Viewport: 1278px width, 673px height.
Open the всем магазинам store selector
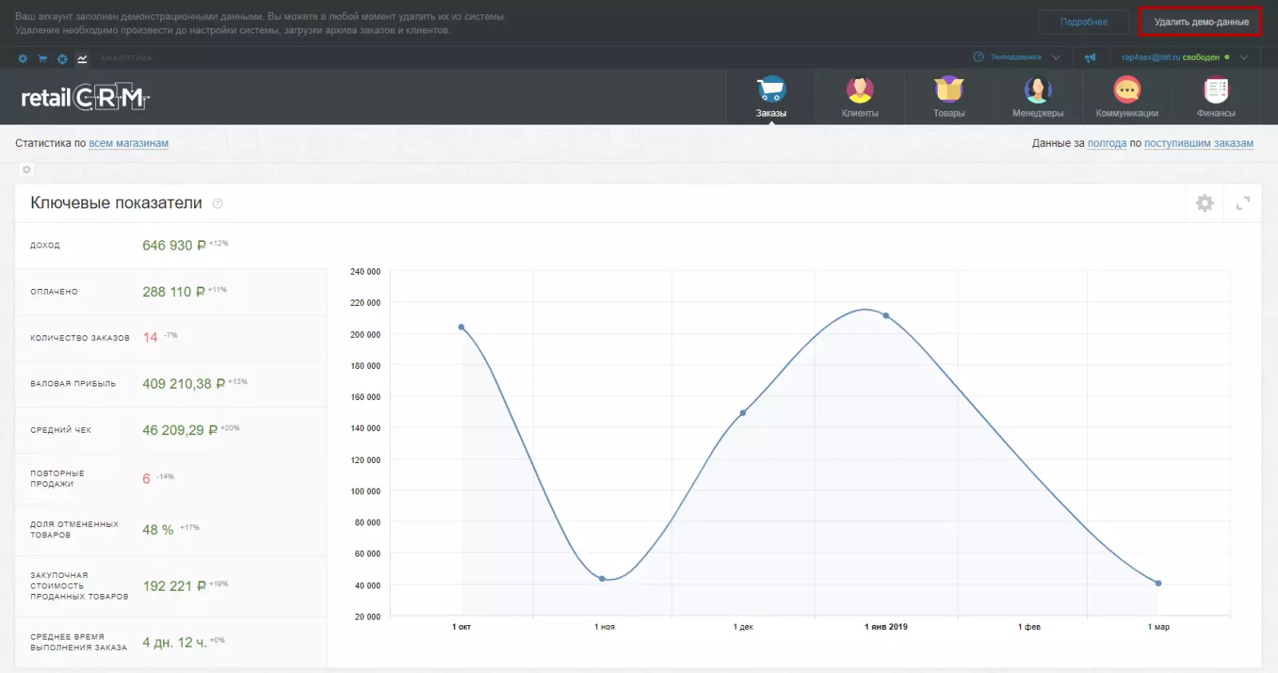pos(129,144)
